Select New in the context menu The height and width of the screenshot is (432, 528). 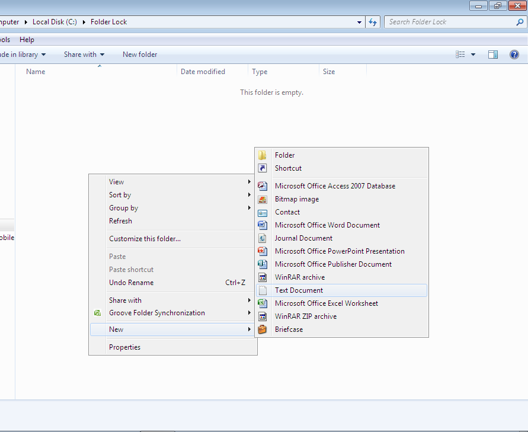(172, 329)
